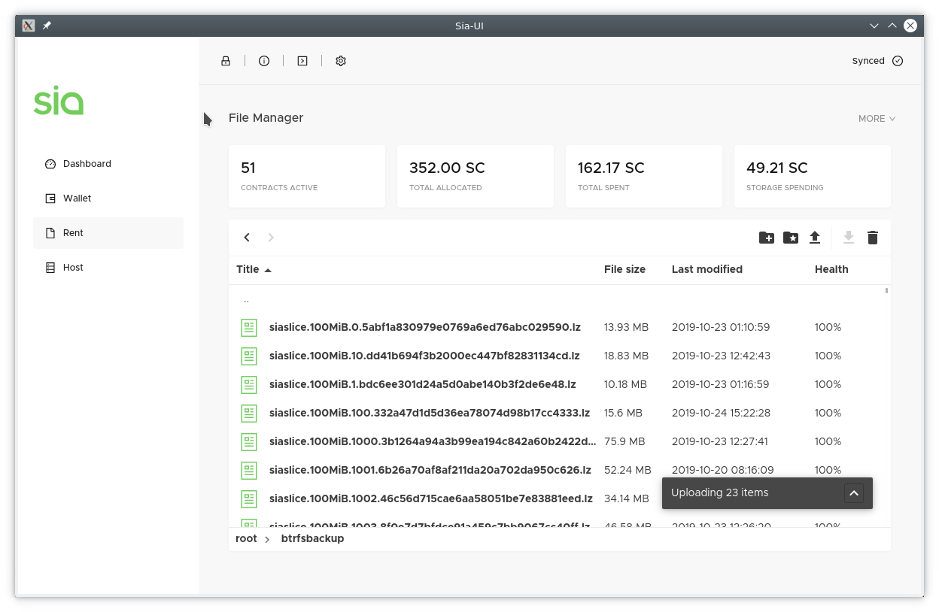Click the X11 app icon in title bar
Image resolution: width=939 pixels, height=612 pixels.
tap(29, 26)
